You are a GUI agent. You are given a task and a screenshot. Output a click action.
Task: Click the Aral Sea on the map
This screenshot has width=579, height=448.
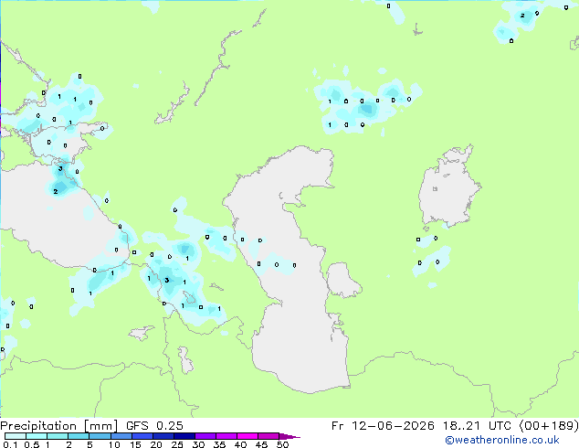pyautogui.click(x=448, y=188)
